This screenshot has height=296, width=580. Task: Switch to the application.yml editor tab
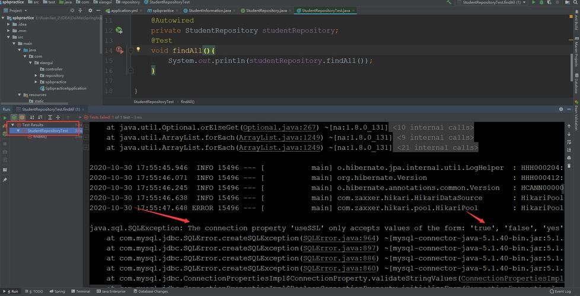click(123, 11)
